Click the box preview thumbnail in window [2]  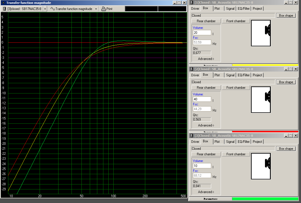click(x=261, y=100)
